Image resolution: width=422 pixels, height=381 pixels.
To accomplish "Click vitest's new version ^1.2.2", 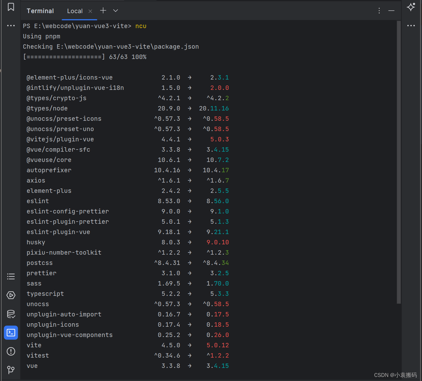I will click(x=218, y=355).
